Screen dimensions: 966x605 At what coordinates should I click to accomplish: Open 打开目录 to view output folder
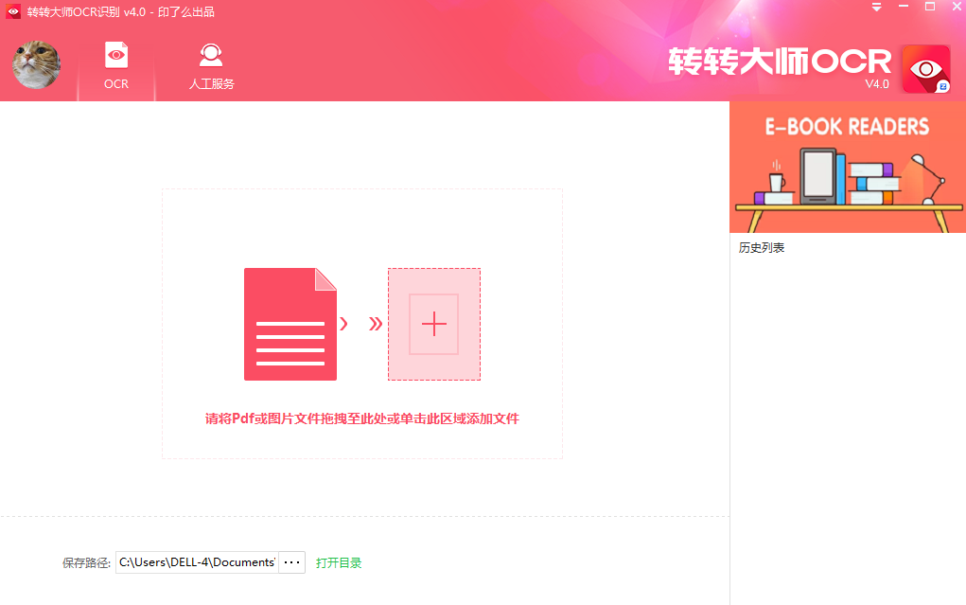[x=339, y=561]
